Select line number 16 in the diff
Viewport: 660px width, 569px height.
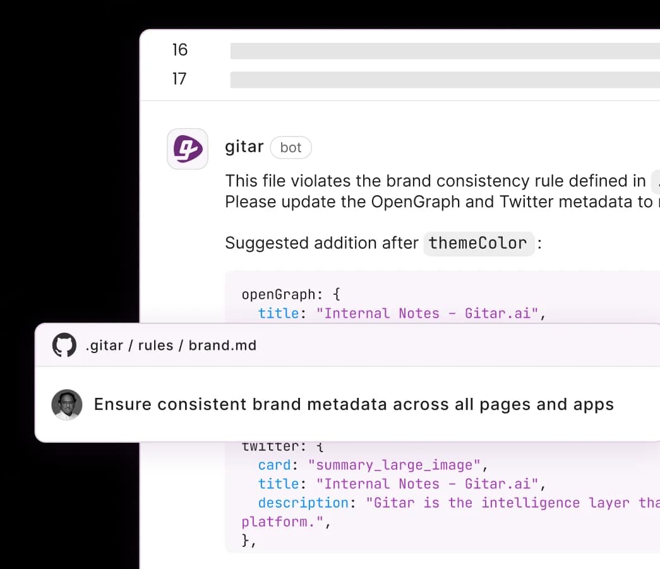179,50
